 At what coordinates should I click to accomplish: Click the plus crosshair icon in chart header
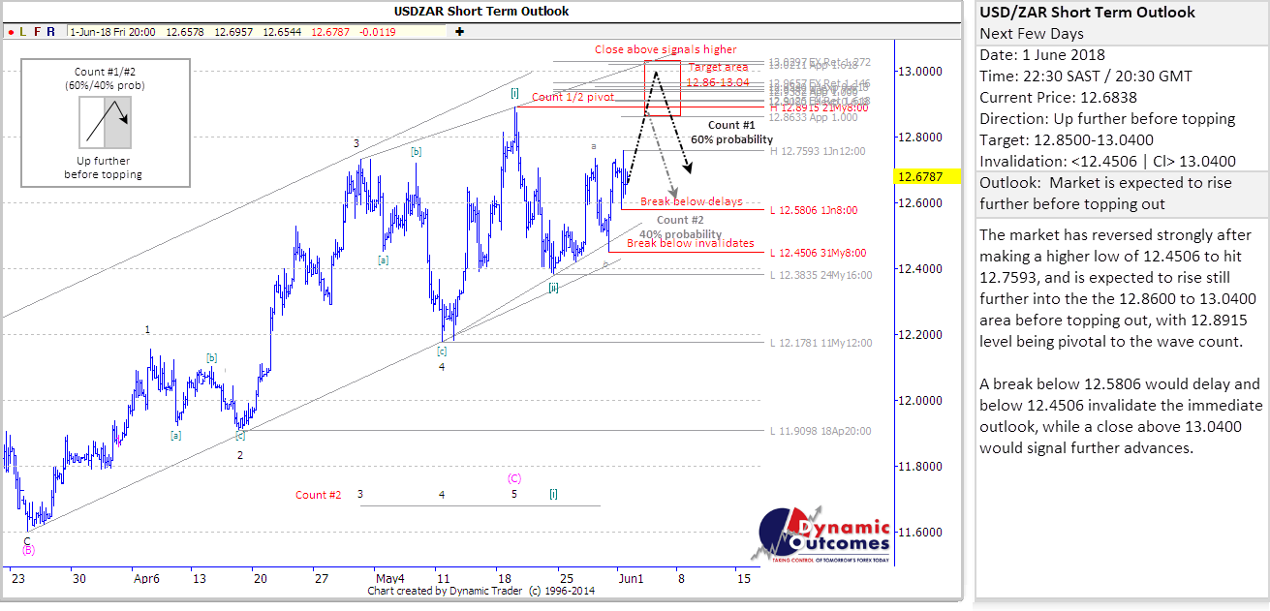coord(459,31)
